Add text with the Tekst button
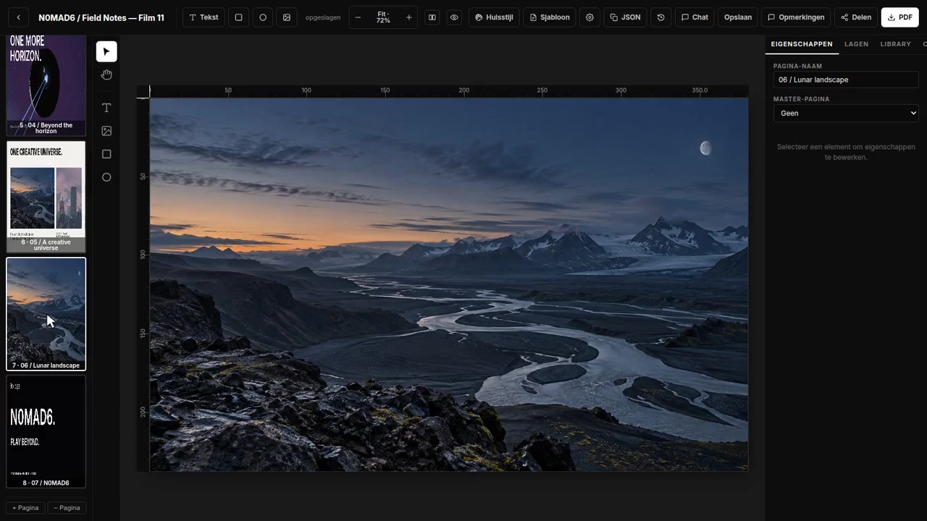The height and width of the screenshot is (521, 927). click(204, 17)
